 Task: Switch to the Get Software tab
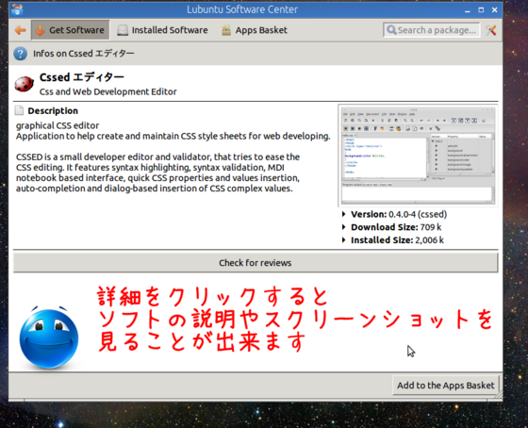pos(70,30)
